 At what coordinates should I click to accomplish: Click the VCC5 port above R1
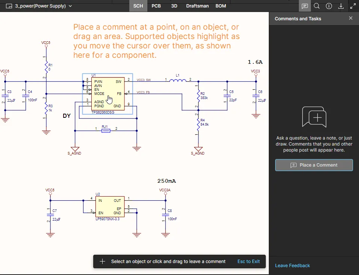tap(46, 44)
